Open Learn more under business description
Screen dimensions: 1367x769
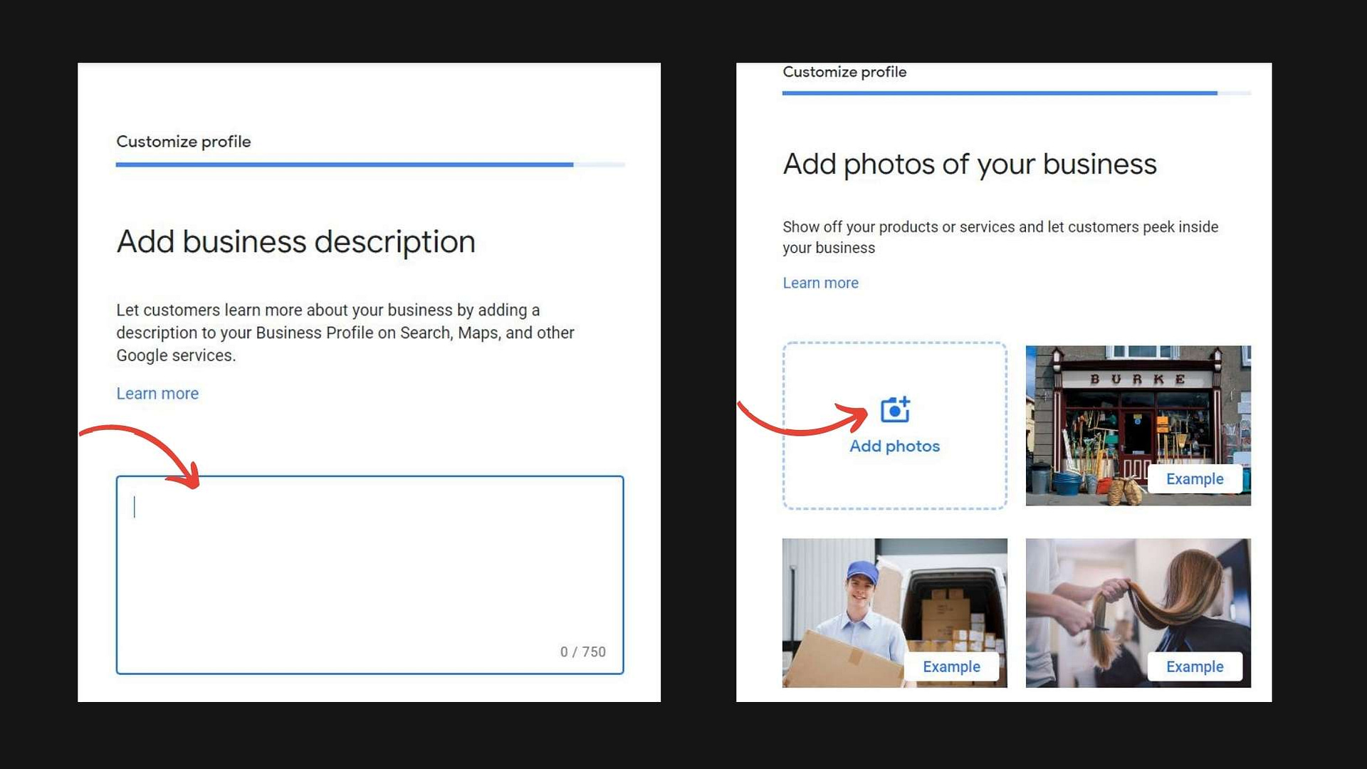[x=157, y=393]
